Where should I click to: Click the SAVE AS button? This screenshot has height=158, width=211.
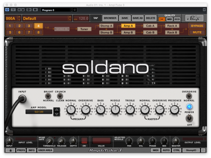(138, 18)
